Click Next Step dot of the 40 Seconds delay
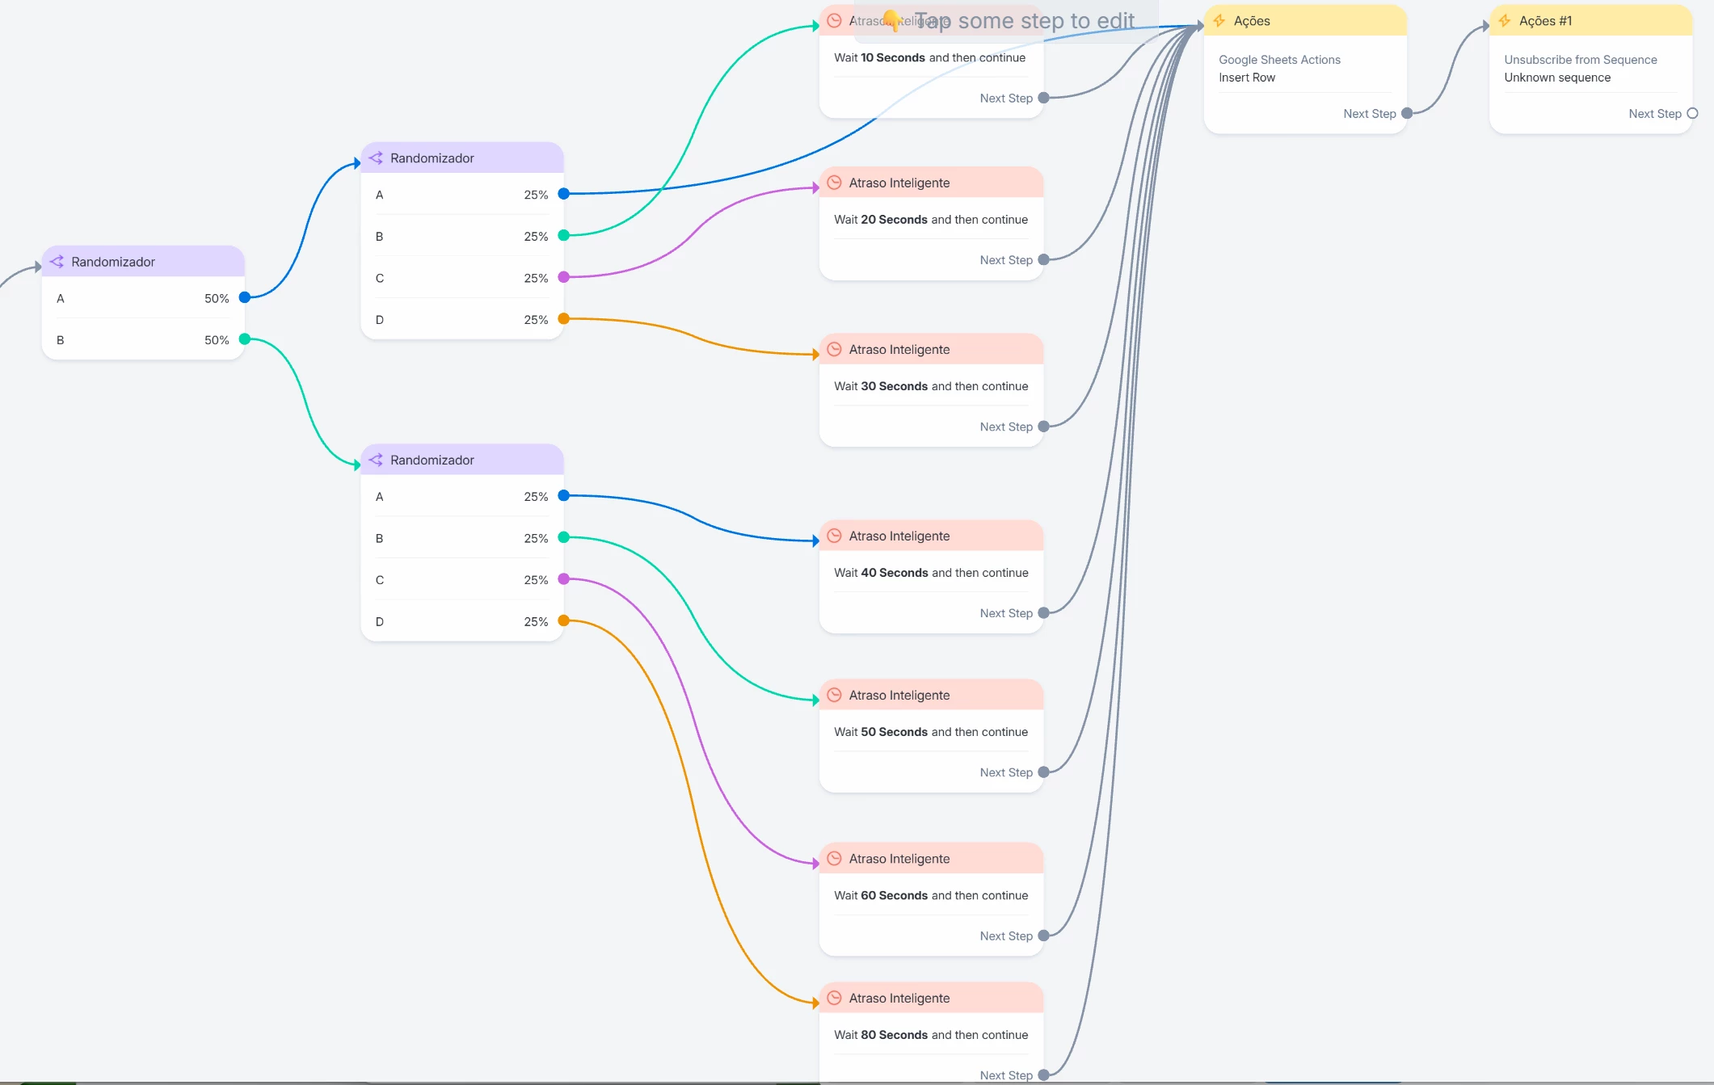 (x=1044, y=613)
